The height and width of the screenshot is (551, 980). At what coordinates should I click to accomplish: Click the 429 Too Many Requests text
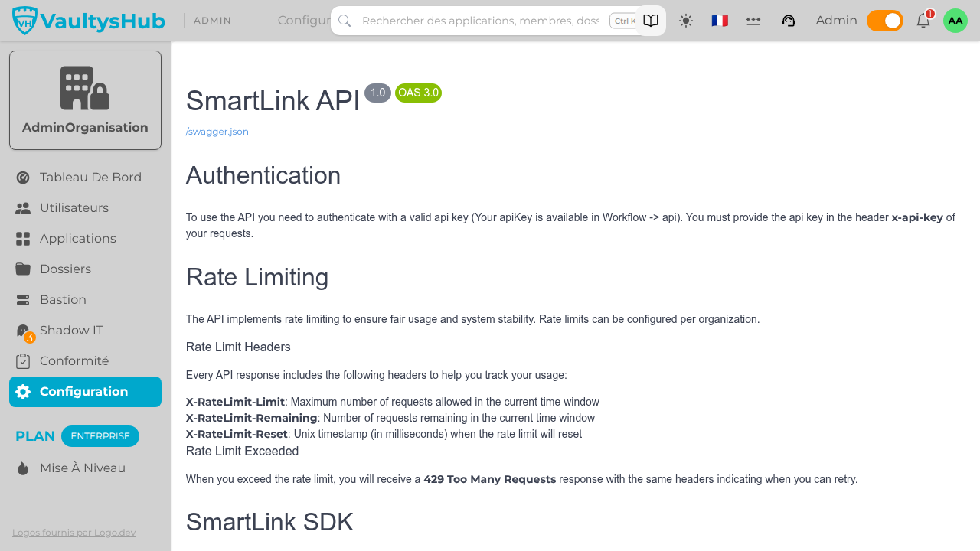pos(490,479)
